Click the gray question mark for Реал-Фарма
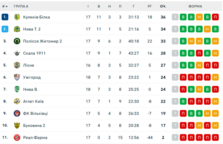This screenshot has width=223, height=144. (x=175, y=137)
